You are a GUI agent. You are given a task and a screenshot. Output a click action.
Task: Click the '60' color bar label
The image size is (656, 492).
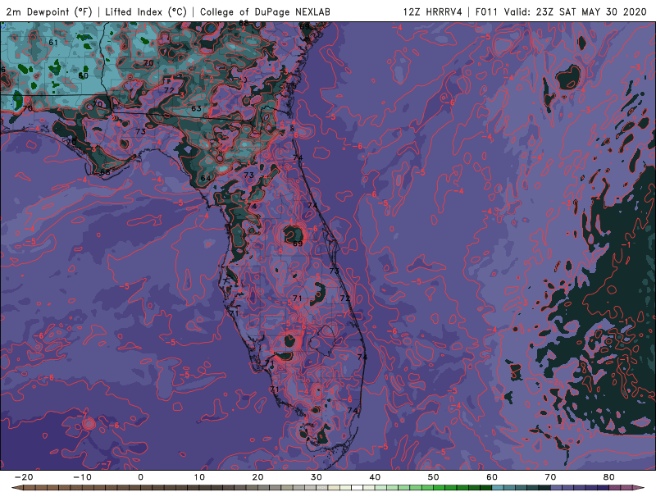(x=492, y=477)
